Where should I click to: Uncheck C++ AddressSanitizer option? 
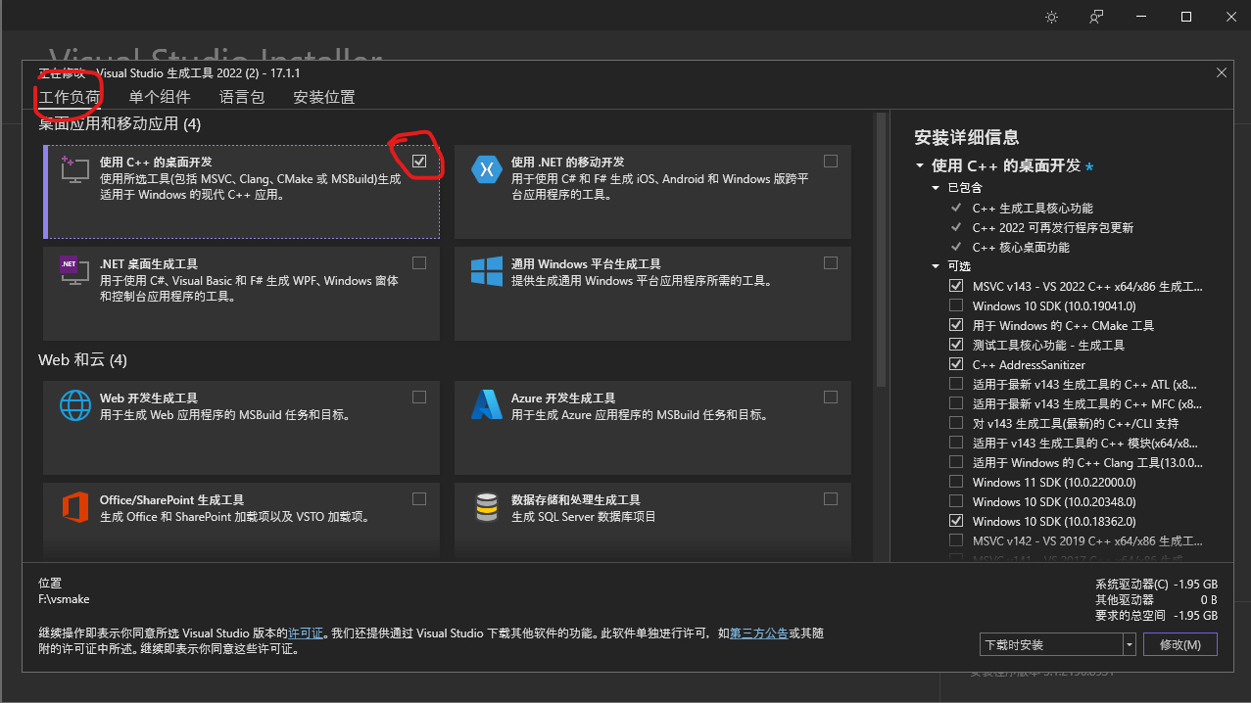[x=956, y=364]
